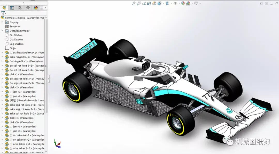
Task: Open the DisplayManager color ball tab
Action: 36,8
